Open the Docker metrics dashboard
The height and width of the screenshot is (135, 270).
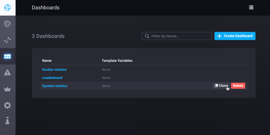point(54,70)
